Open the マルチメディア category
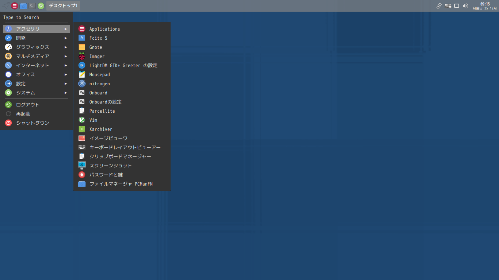499x280 pixels. [x=37, y=56]
